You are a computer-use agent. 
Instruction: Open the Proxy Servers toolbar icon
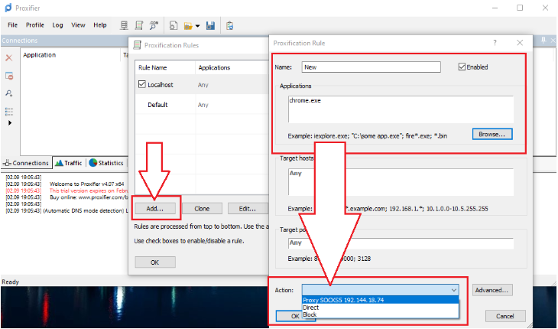click(x=124, y=25)
